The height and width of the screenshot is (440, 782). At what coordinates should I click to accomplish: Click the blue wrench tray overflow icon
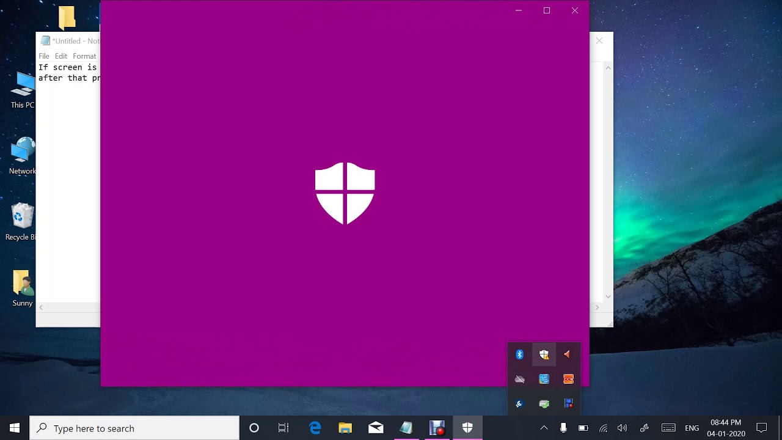(519, 403)
